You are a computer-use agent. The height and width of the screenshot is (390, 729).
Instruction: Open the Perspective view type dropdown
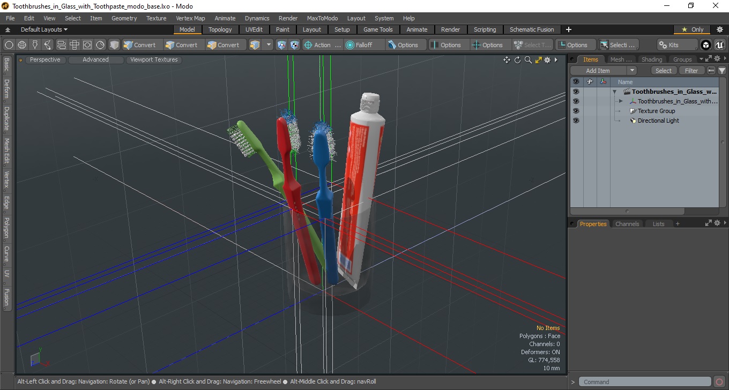(45, 60)
